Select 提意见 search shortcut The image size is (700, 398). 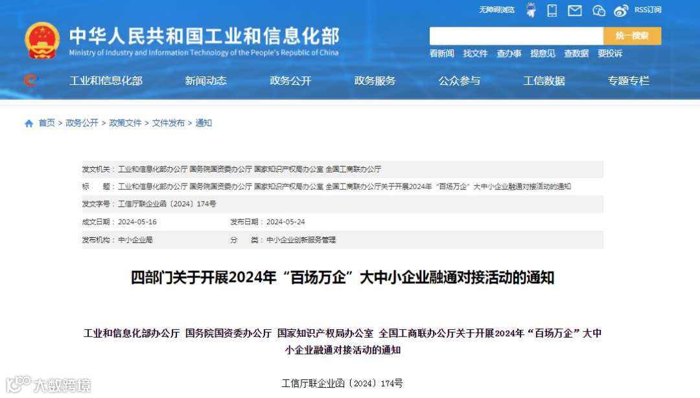point(542,54)
